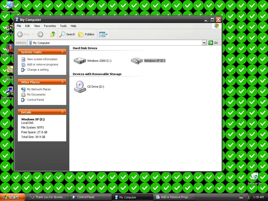Switch to Thank you for download taskbar button
268x201 pixels.
[x=48, y=197]
